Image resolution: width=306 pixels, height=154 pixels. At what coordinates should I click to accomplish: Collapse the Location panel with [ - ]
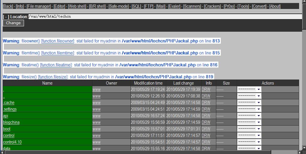click(x=6, y=17)
